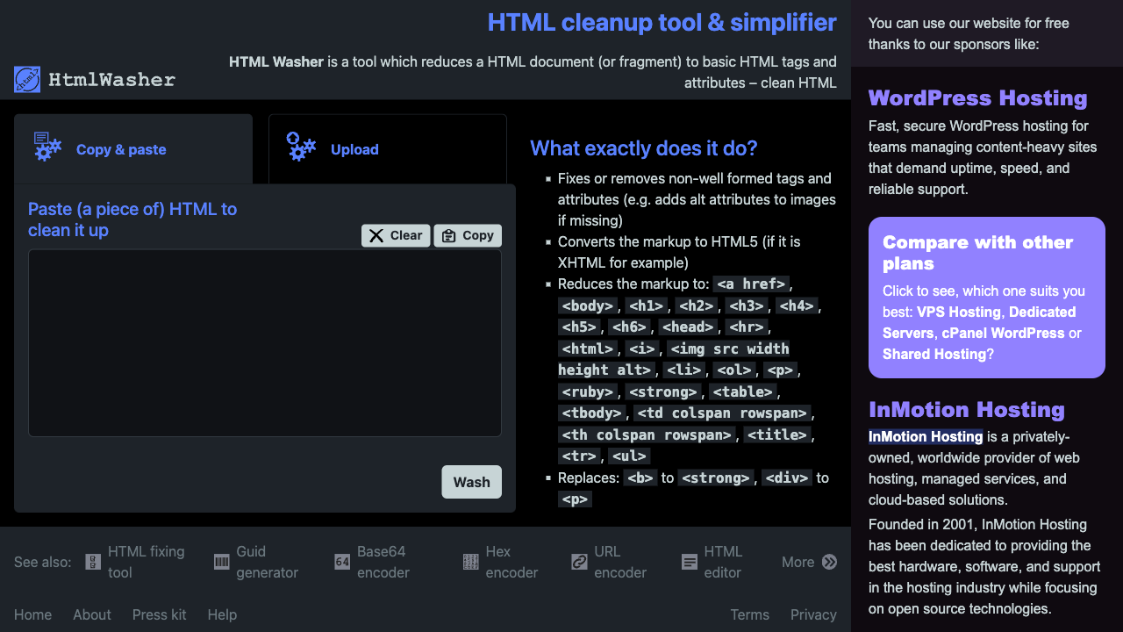Click the Hex encoder icon
This screenshot has height=632, width=1123.
pyautogui.click(x=471, y=562)
